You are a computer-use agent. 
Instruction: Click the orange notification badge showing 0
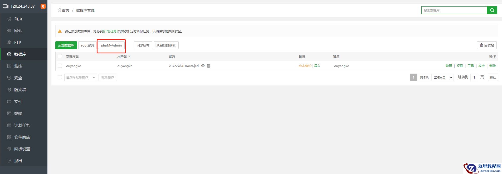tap(43, 6)
